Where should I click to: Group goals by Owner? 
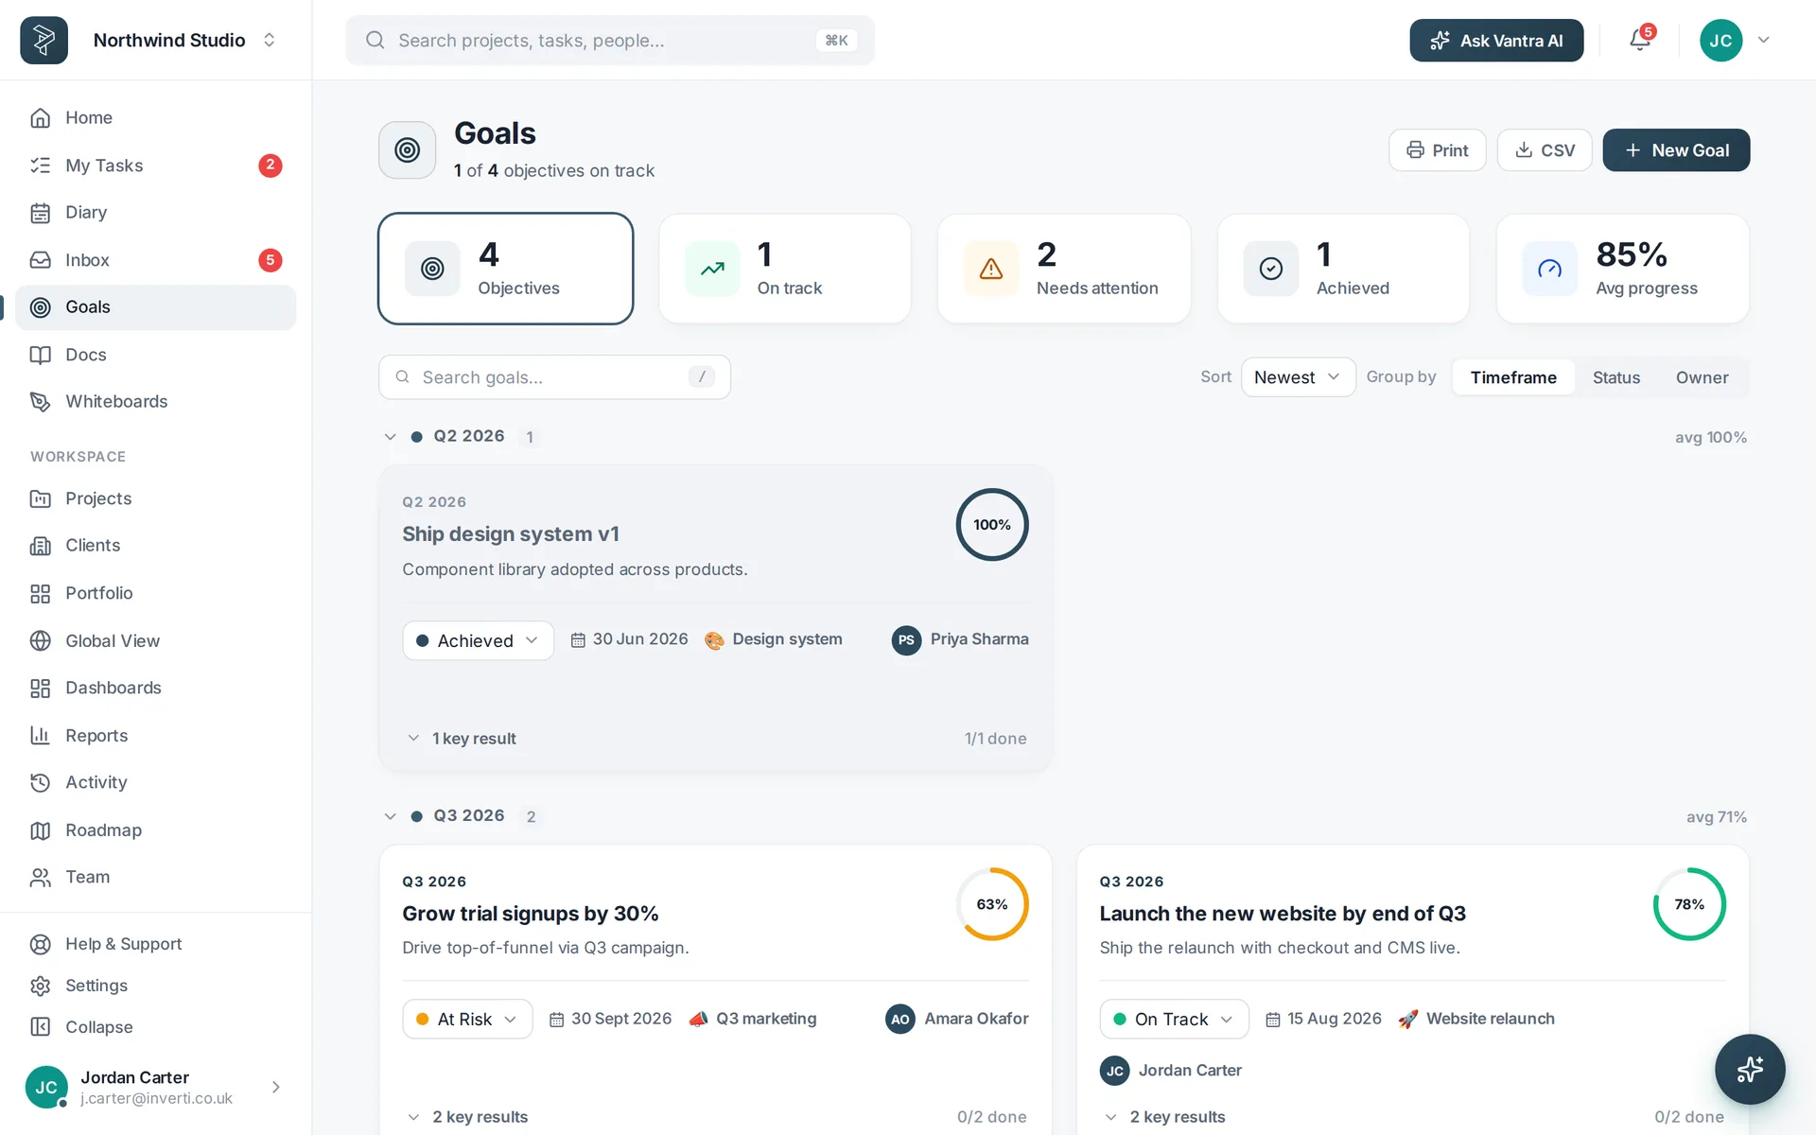pyautogui.click(x=1702, y=377)
